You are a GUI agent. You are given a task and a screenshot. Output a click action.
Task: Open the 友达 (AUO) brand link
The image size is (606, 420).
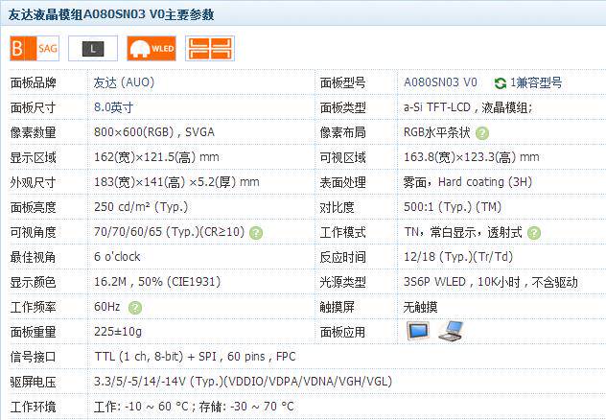124,82
